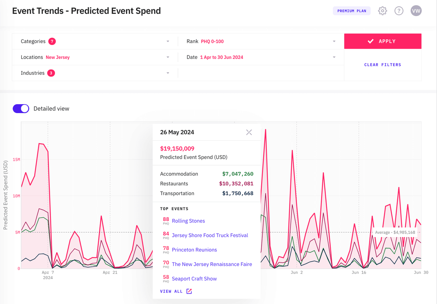The image size is (437, 304).
Task: Open the help question-mark icon
Action: click(x=399, y=11)
